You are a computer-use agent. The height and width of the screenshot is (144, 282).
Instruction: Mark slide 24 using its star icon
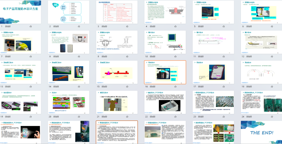click(x=272, y=117)
